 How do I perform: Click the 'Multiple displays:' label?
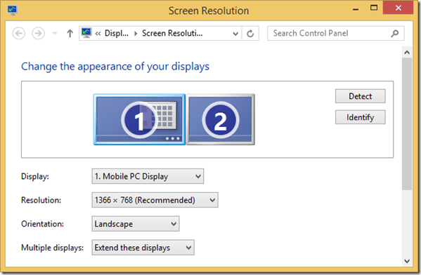pos(52,248)
